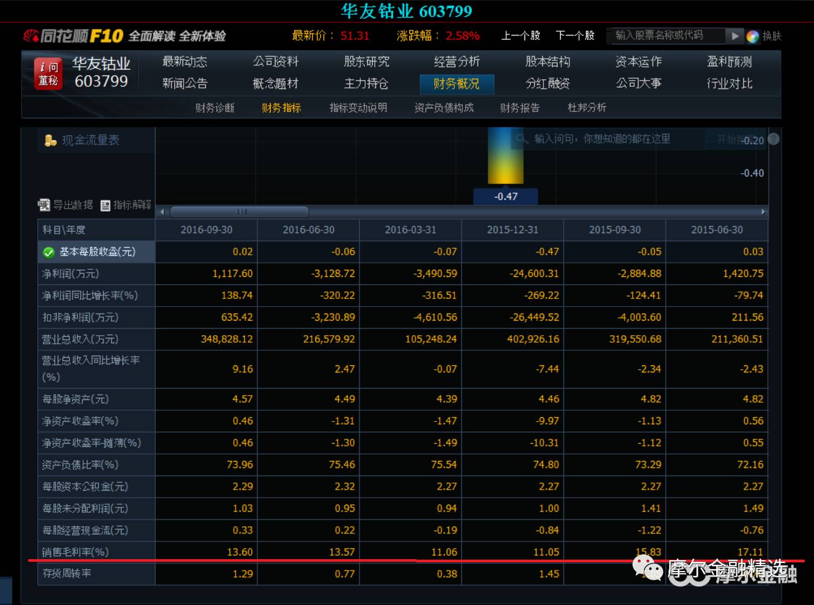Click the help circle icon near chart

click(x=773, y=139)
